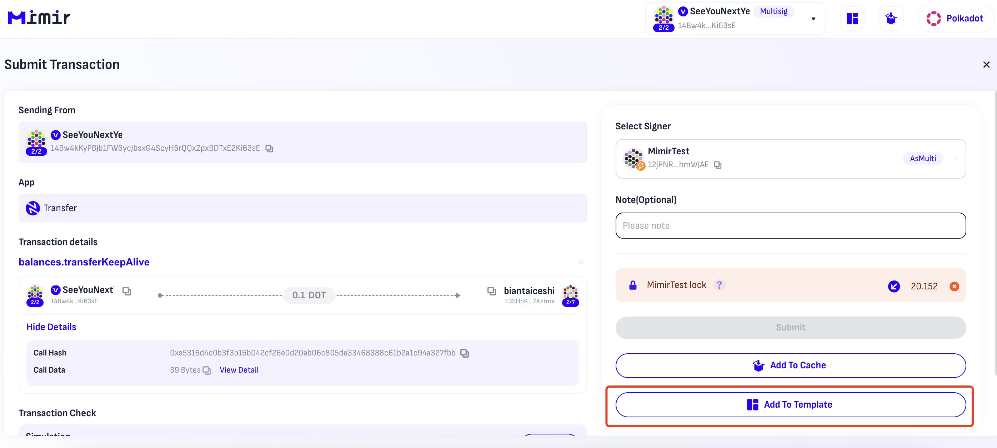Copy SeeYouNext sender address in transfer row
This screenshot has height=448, width=997.
point(126,291)
